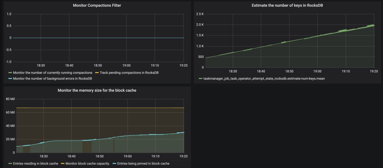Viewport: 383px width, 168px height.
Task: Click 18:30 time label in block cache panel
Action: 43,156
